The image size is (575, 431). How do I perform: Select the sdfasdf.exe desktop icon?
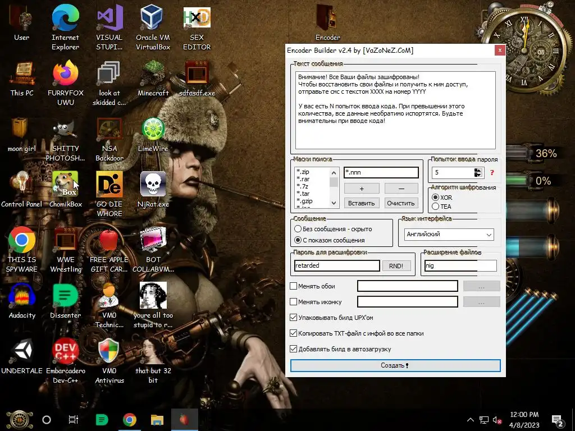197,79
